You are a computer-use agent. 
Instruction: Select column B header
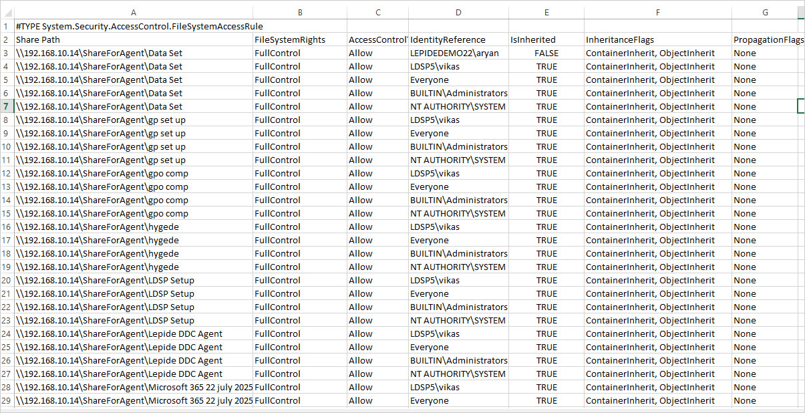point(300,12)
